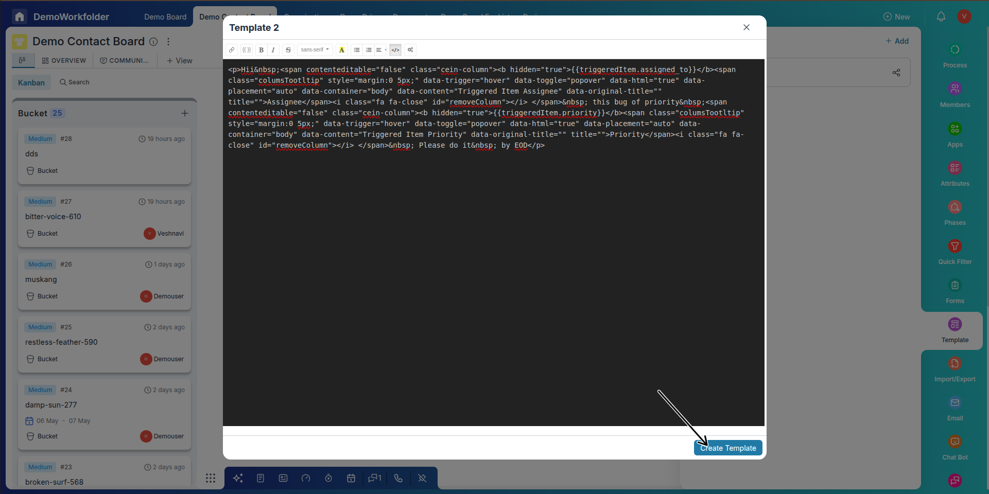This screenshot has width=989, height=494.
Task: Click the Veshnavi assignee on card #27
Action: [x=164, y=234]
